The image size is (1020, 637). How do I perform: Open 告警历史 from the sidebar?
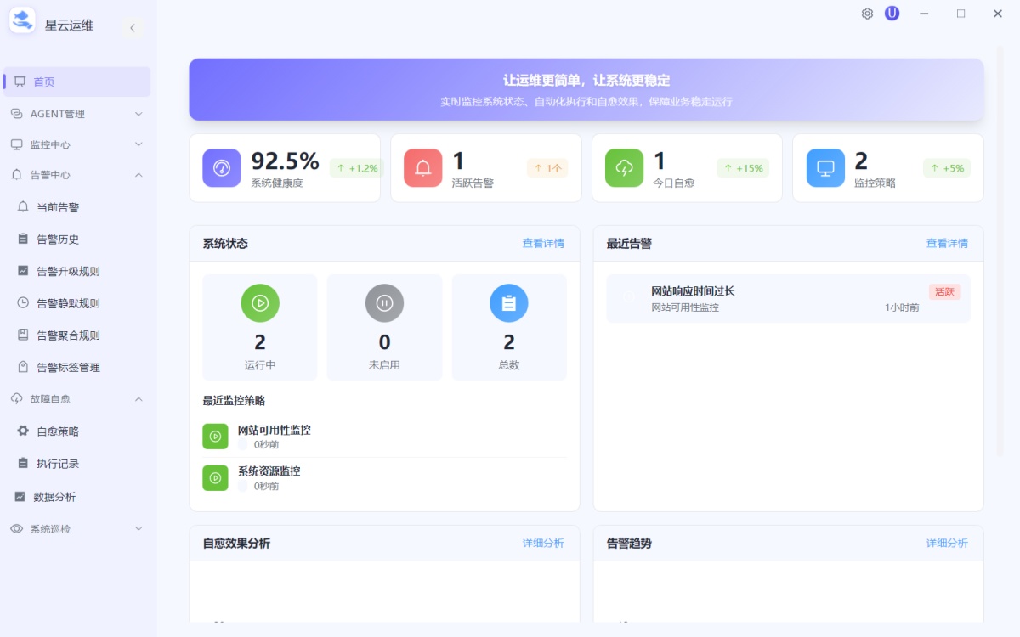click(53, 239)
